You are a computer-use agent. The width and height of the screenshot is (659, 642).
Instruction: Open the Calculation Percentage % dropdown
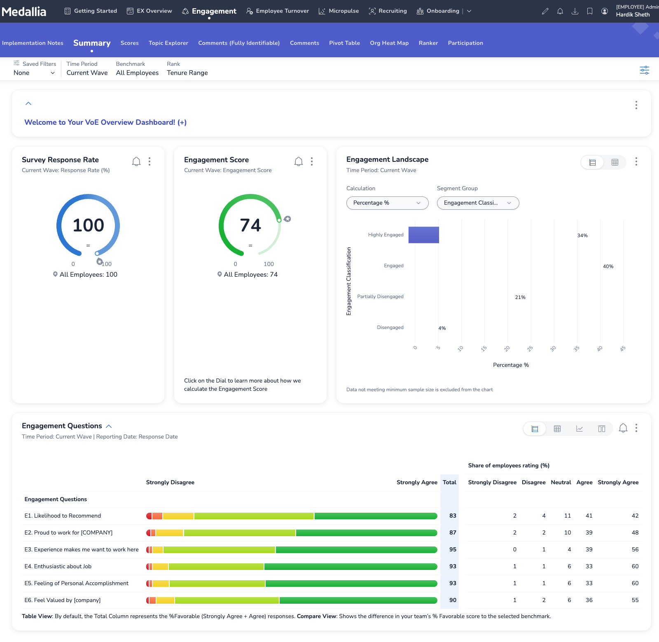pos(387,203)
